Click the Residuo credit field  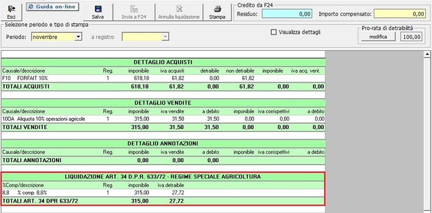[x=287, y=14]
